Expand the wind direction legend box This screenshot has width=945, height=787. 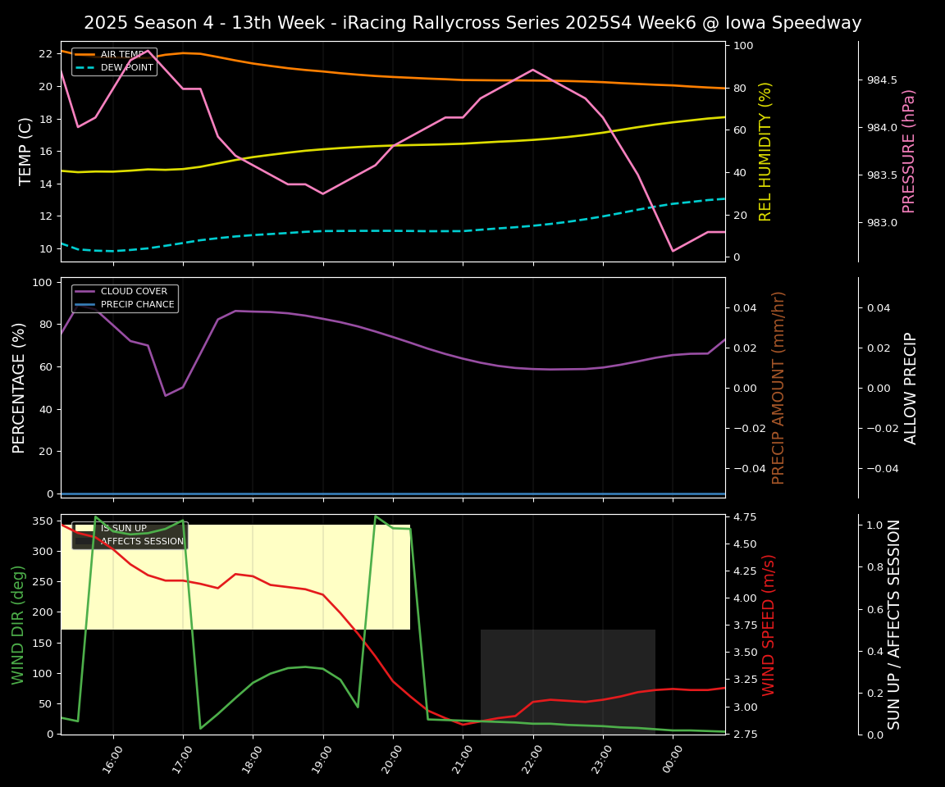point(130,534)
